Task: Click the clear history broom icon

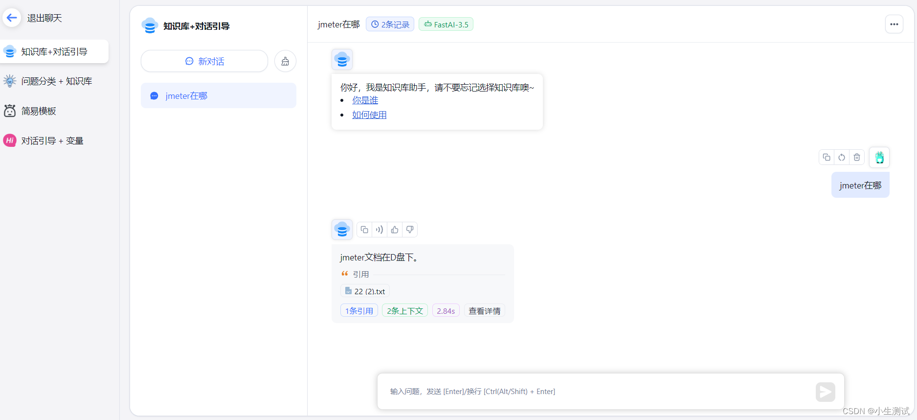Action: click(x=285, y=61)
